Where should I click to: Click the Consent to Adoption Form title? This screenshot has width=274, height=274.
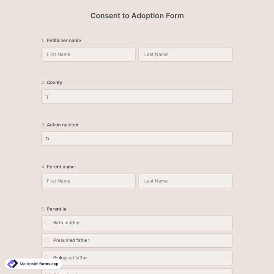(x=137, y=16)
